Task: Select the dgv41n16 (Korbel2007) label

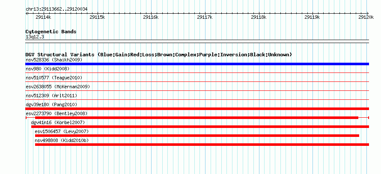Action: coord(58,122)
